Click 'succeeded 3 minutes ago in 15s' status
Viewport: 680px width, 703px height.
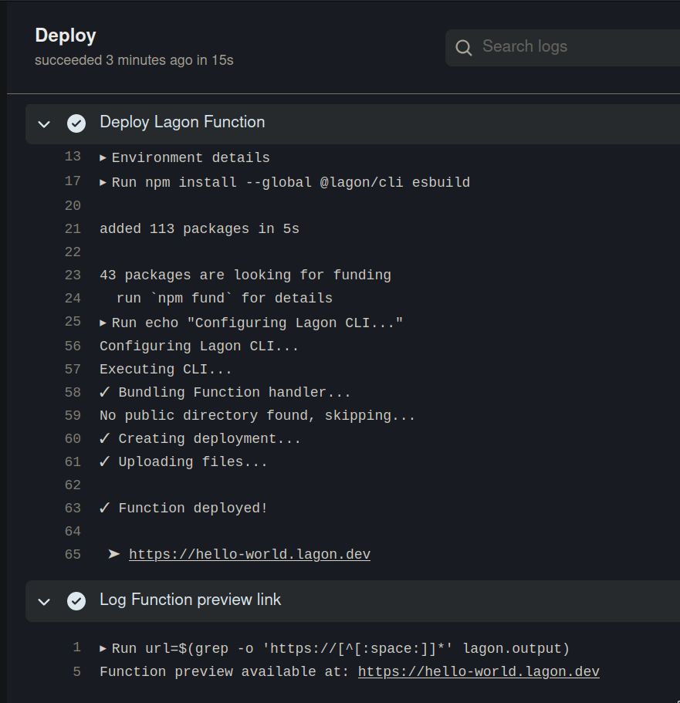click(134, 60)
